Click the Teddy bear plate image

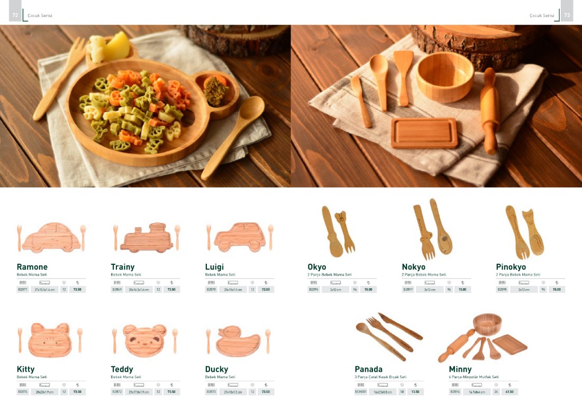click(145, 341)
